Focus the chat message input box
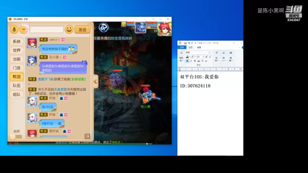Viewport: 308px width, 173px height. 46,30
